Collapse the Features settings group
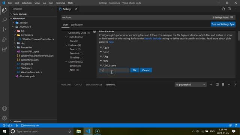240x135 pixels. pos(66,45)
